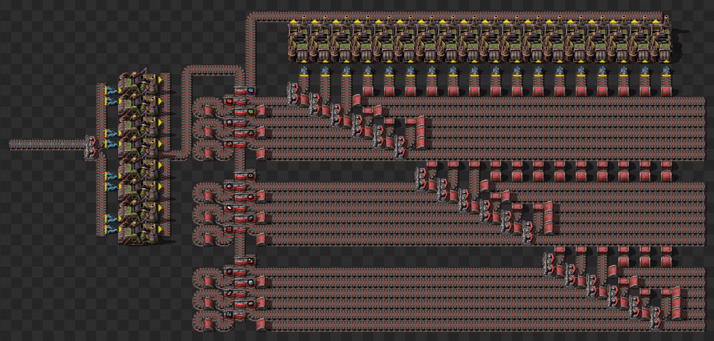Screen dimensions: 714x341
Task: Select the lowest filter splitter of the middle lane group
Action: coord(234,229)
